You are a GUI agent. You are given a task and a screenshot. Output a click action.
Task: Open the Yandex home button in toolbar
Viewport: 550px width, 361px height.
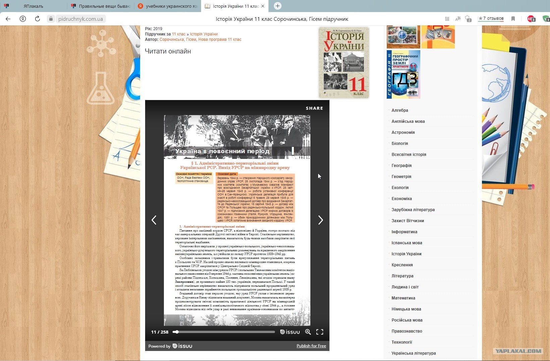pyautogui.click(x=23, y=19)
